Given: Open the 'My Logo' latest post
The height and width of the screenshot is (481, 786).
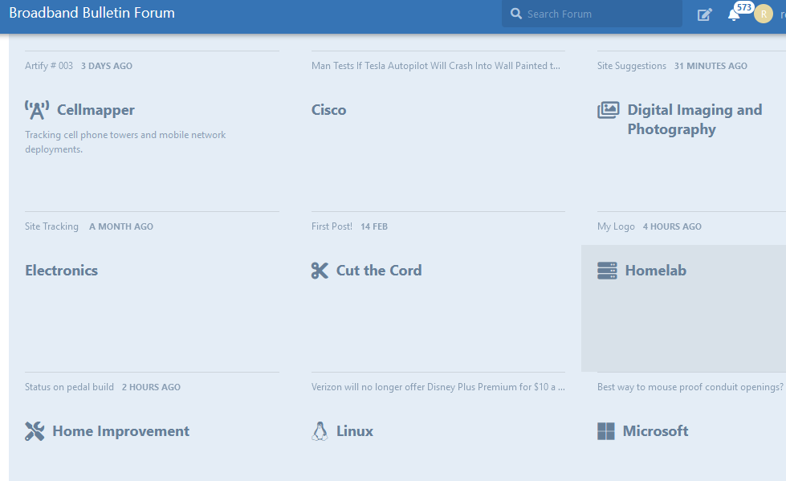Looking at the screenshot, I should [616, 226].
